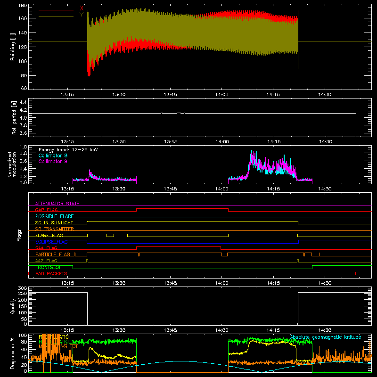Image resolution: width=377 pixels, height=377 pixels.
Task: Click the olive Y legend label
Action: coord(82,15)
